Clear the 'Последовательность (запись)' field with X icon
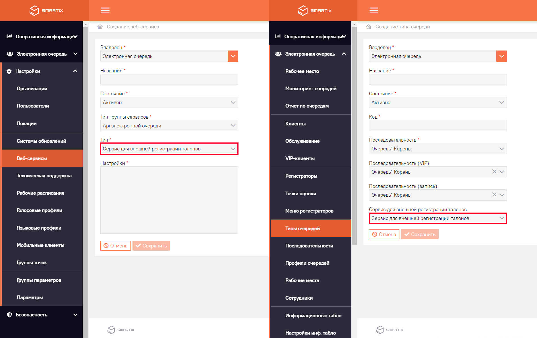 (x=494, y=194)
